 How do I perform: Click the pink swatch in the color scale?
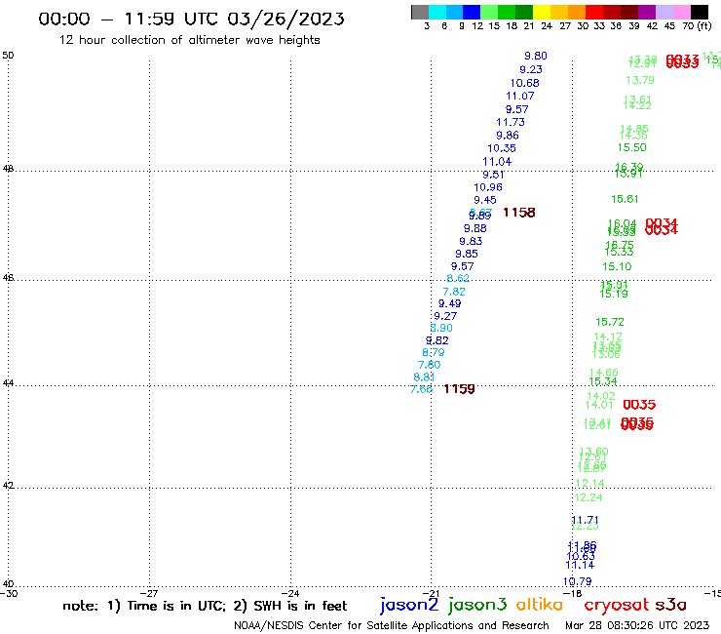pyautogui.click(x=681, y=12)
